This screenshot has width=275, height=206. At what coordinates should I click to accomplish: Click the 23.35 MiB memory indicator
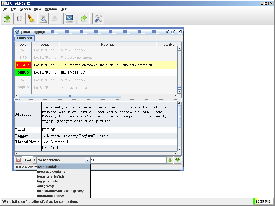(x=263, y=201)
